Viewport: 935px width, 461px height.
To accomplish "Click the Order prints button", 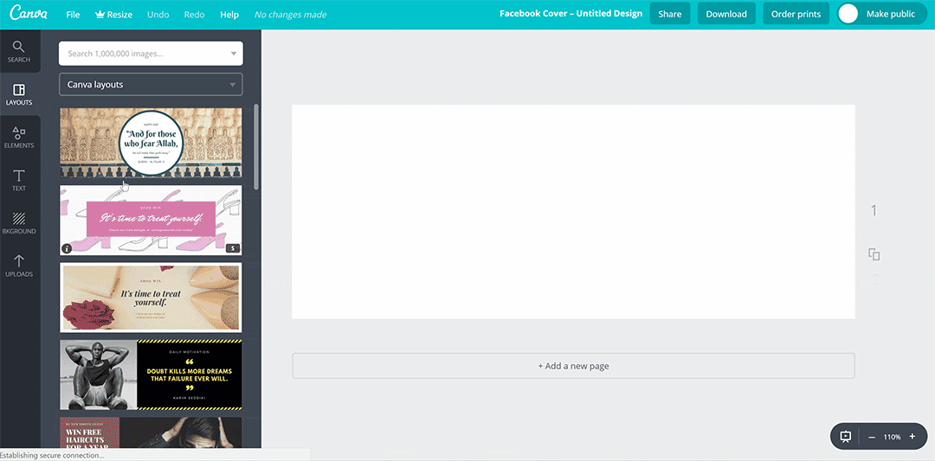I will pyautogui.click(x=796, y=15).
